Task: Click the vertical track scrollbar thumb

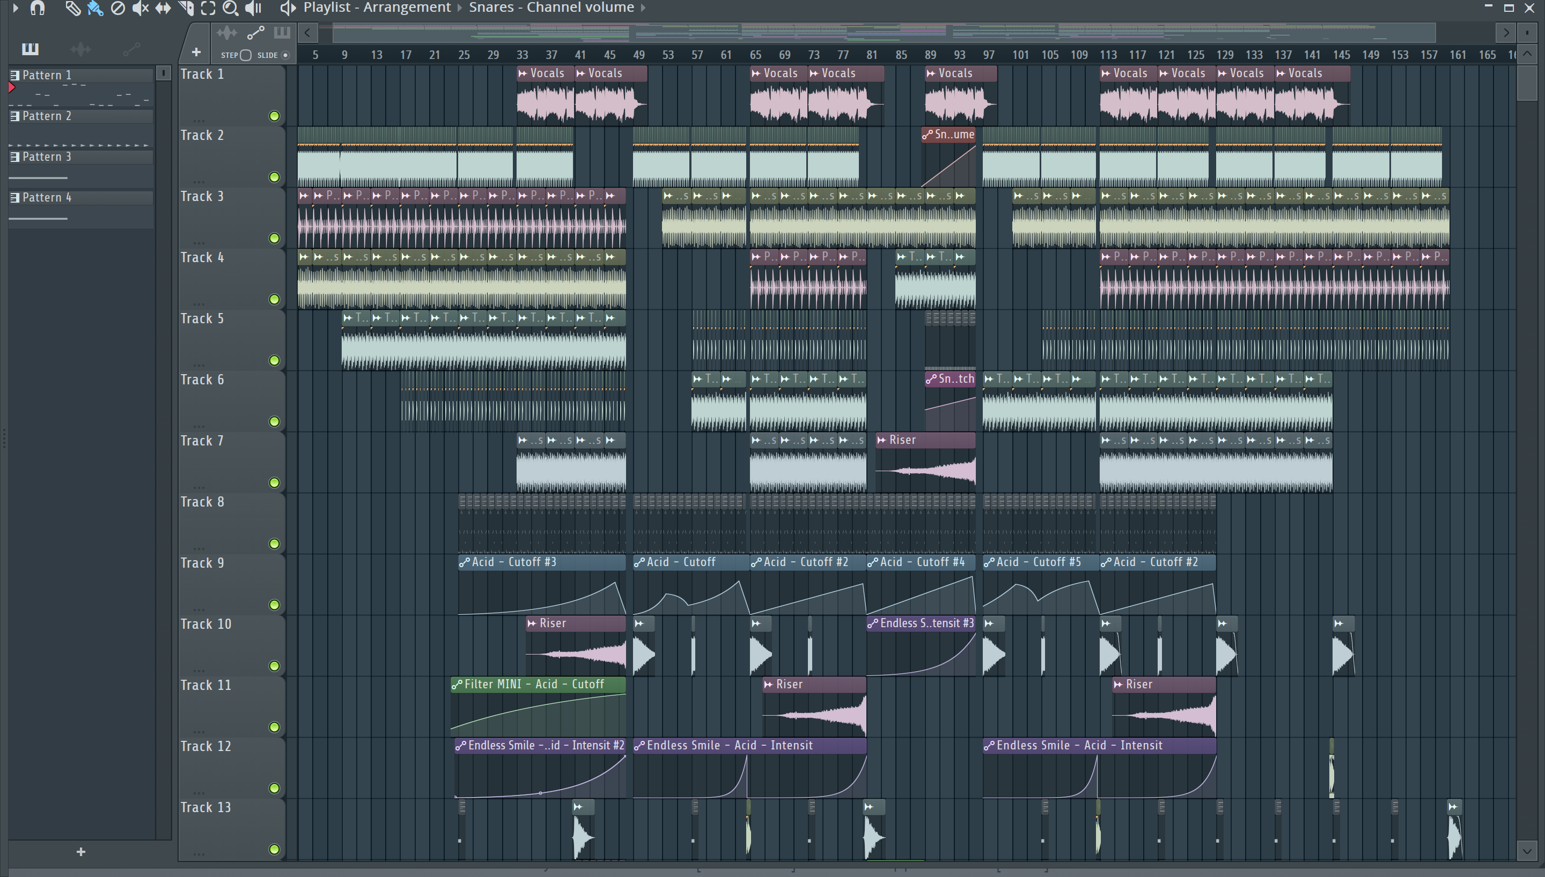Action: (x=1527, y=83)
